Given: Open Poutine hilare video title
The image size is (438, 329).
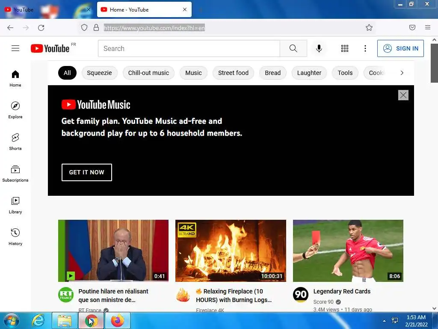Looking at the screenshot, I should (113, 296).
